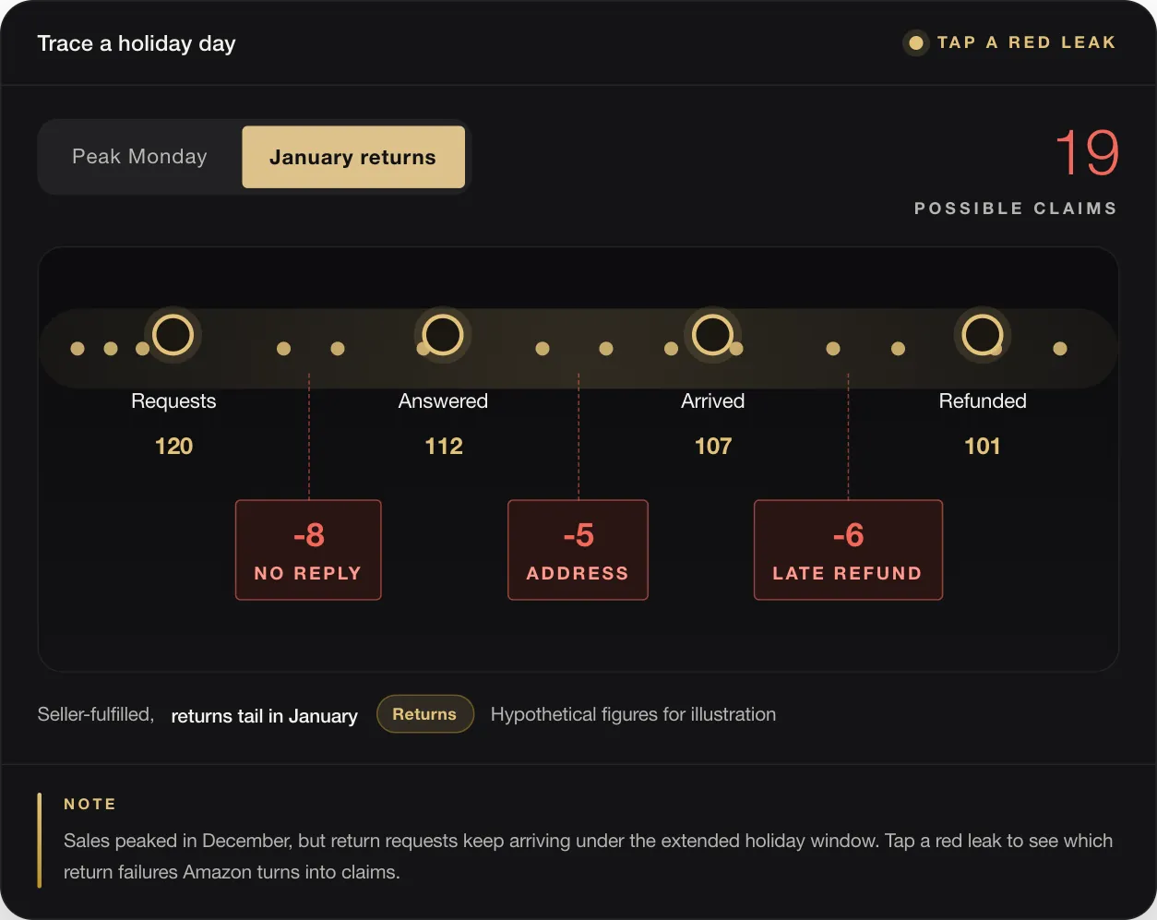Click the Arrived stage ring icon
Image resolution: width=1157 pixels, height=920 pixels.
click(712, 335)
